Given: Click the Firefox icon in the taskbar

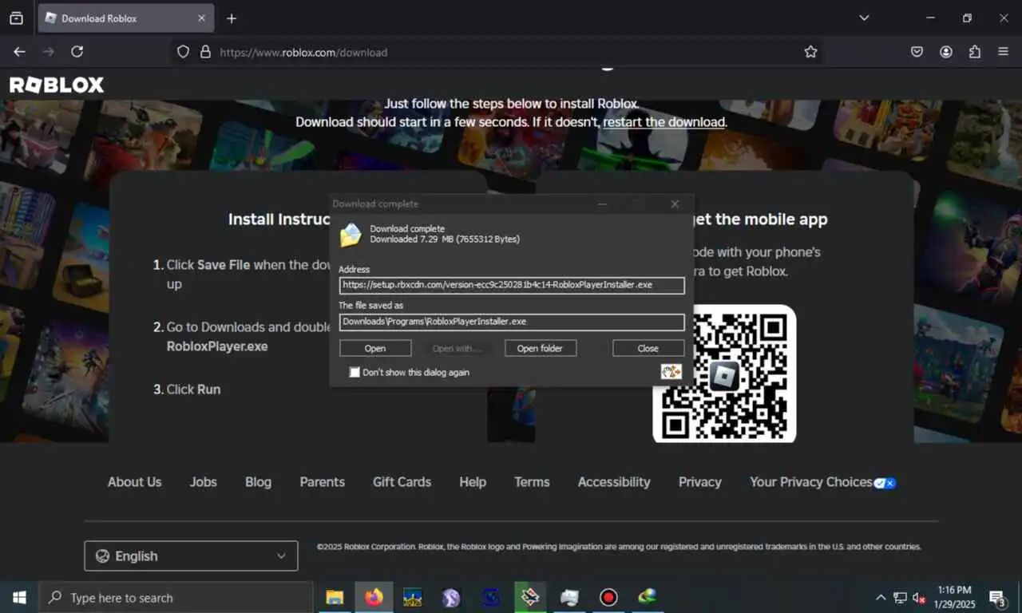Looking at the screenshot, I should pos(374,597).
